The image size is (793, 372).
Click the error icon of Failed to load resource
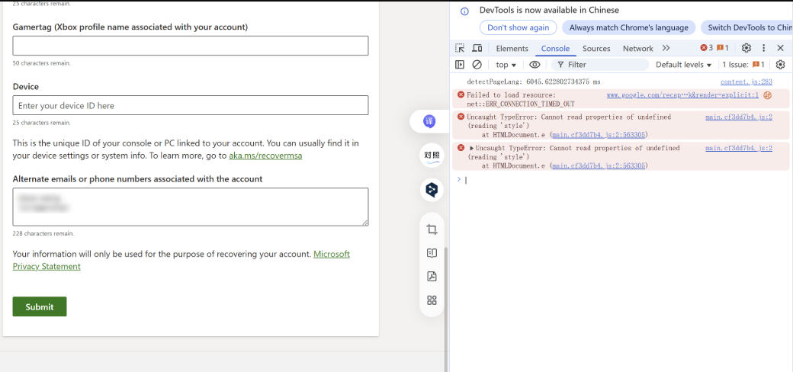461,95
